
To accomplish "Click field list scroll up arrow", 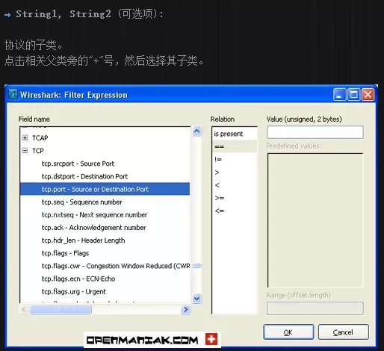I will click(x=196, y=131).
